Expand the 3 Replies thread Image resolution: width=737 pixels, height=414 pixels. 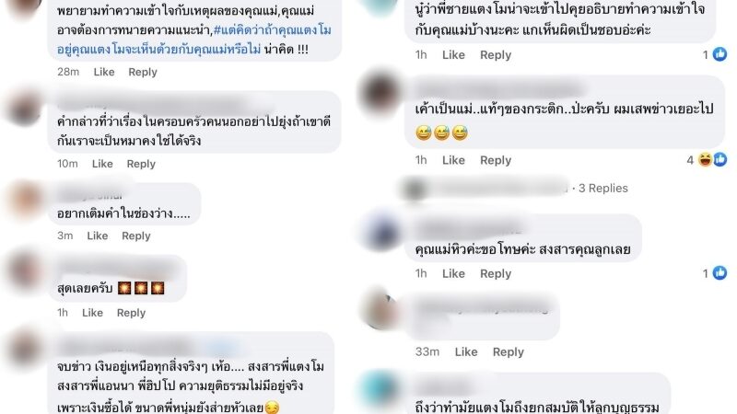click(603, 189)
